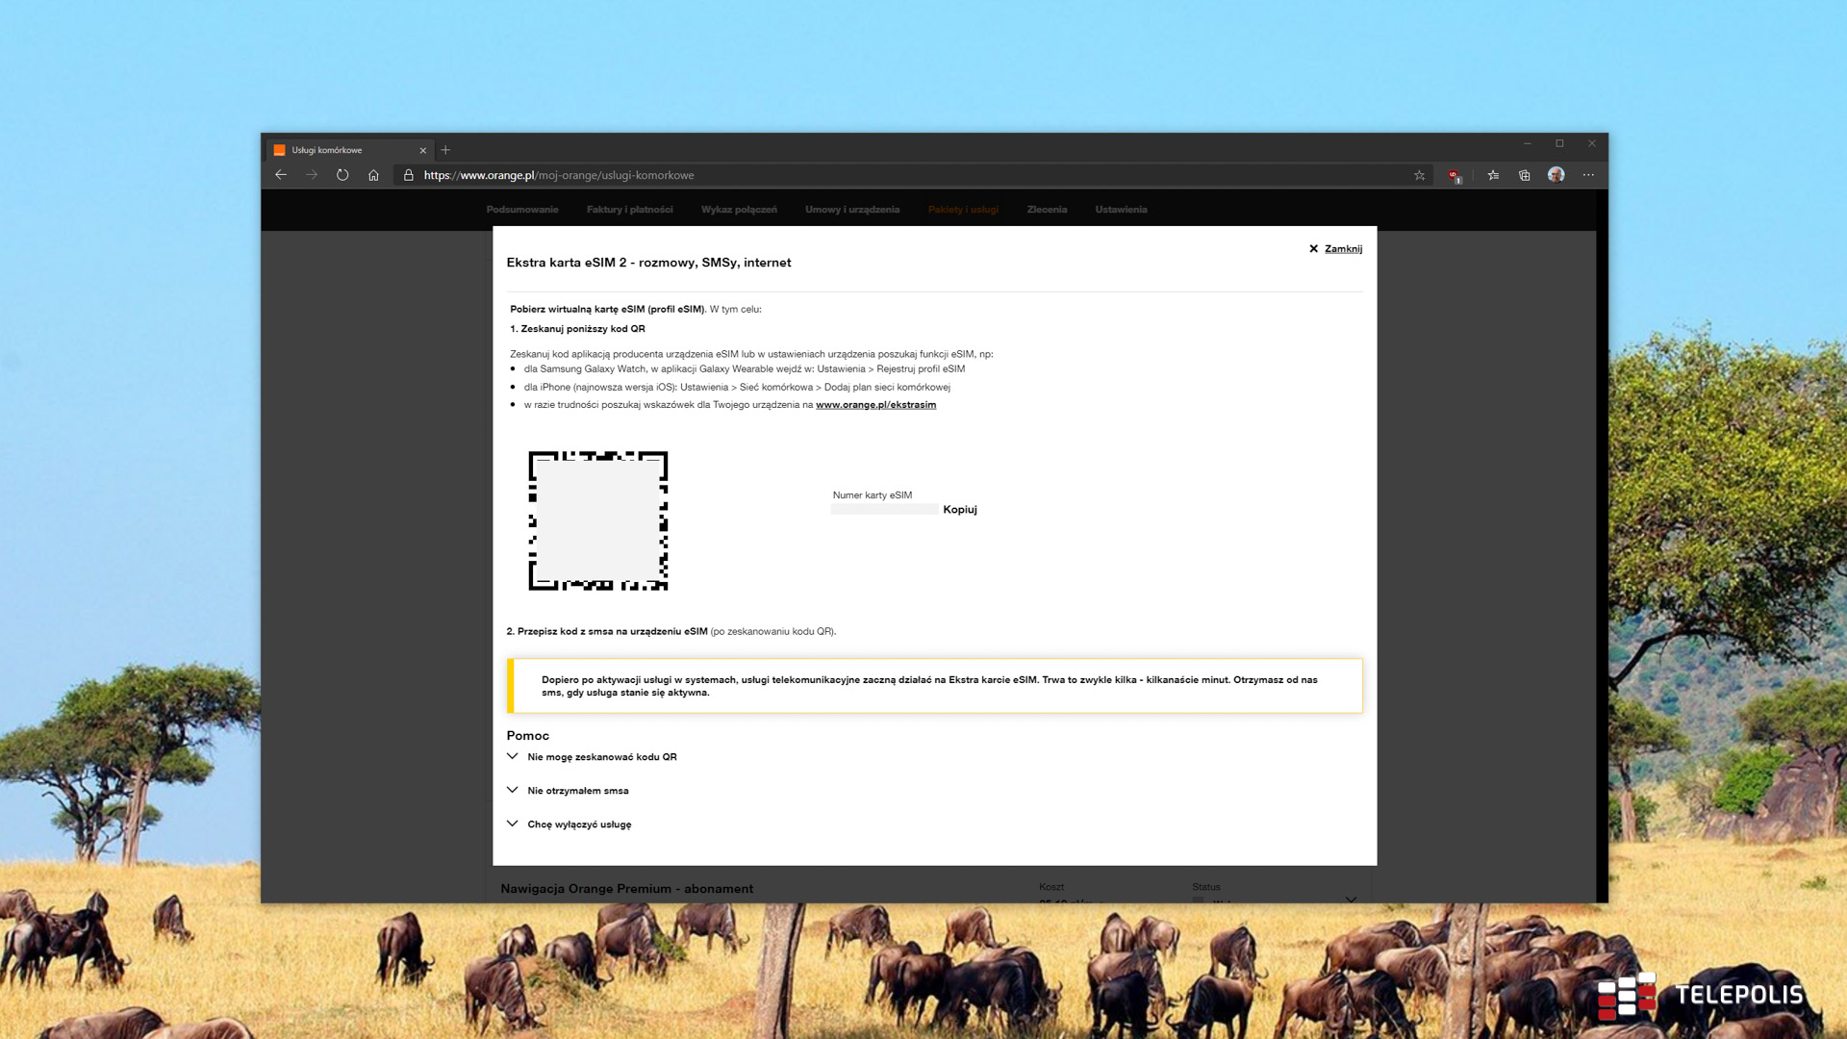Viewport: 1847px width, 1039px height.
Task: Click the Kopiuj button
Action: tap(959, 510)
